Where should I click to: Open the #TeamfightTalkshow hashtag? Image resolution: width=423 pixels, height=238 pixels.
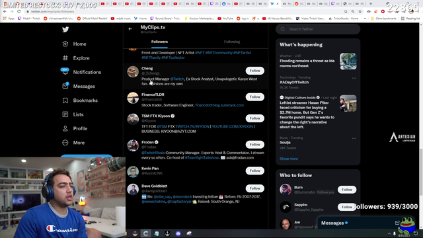click(x=202, y=157)
